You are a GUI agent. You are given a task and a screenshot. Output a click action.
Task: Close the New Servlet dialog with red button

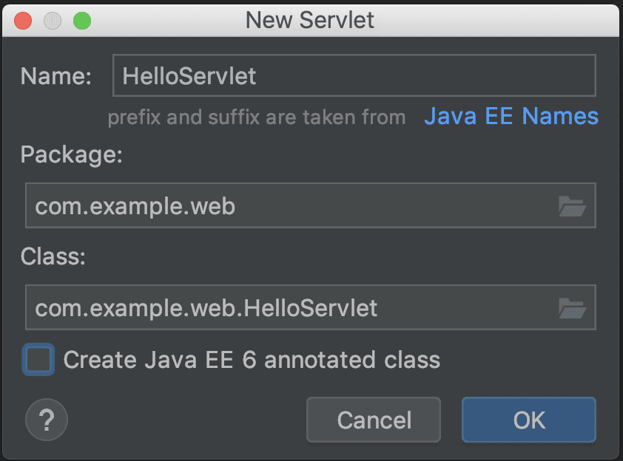click(23, 21)
